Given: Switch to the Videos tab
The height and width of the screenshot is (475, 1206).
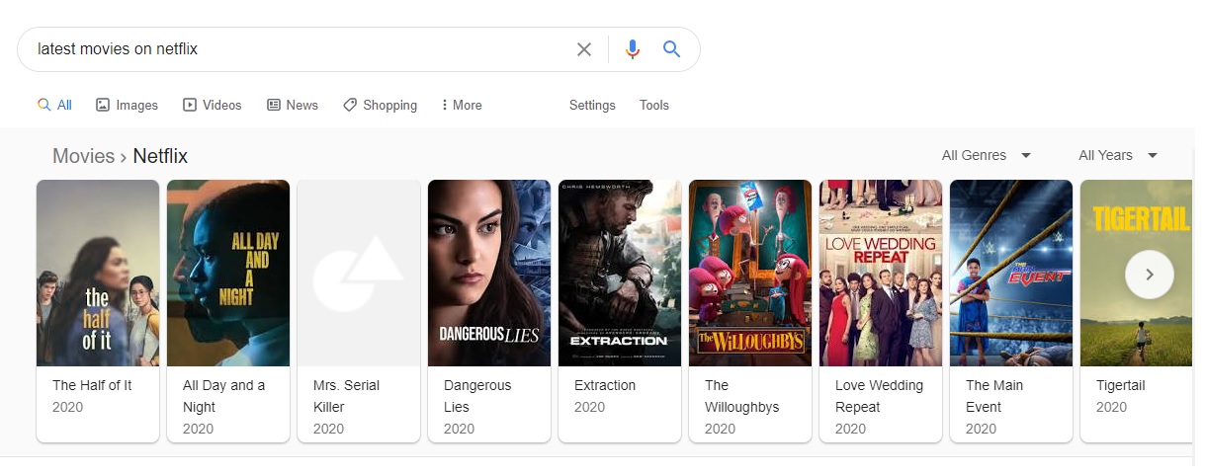Looking at the screenshot, I should [212, 105].
